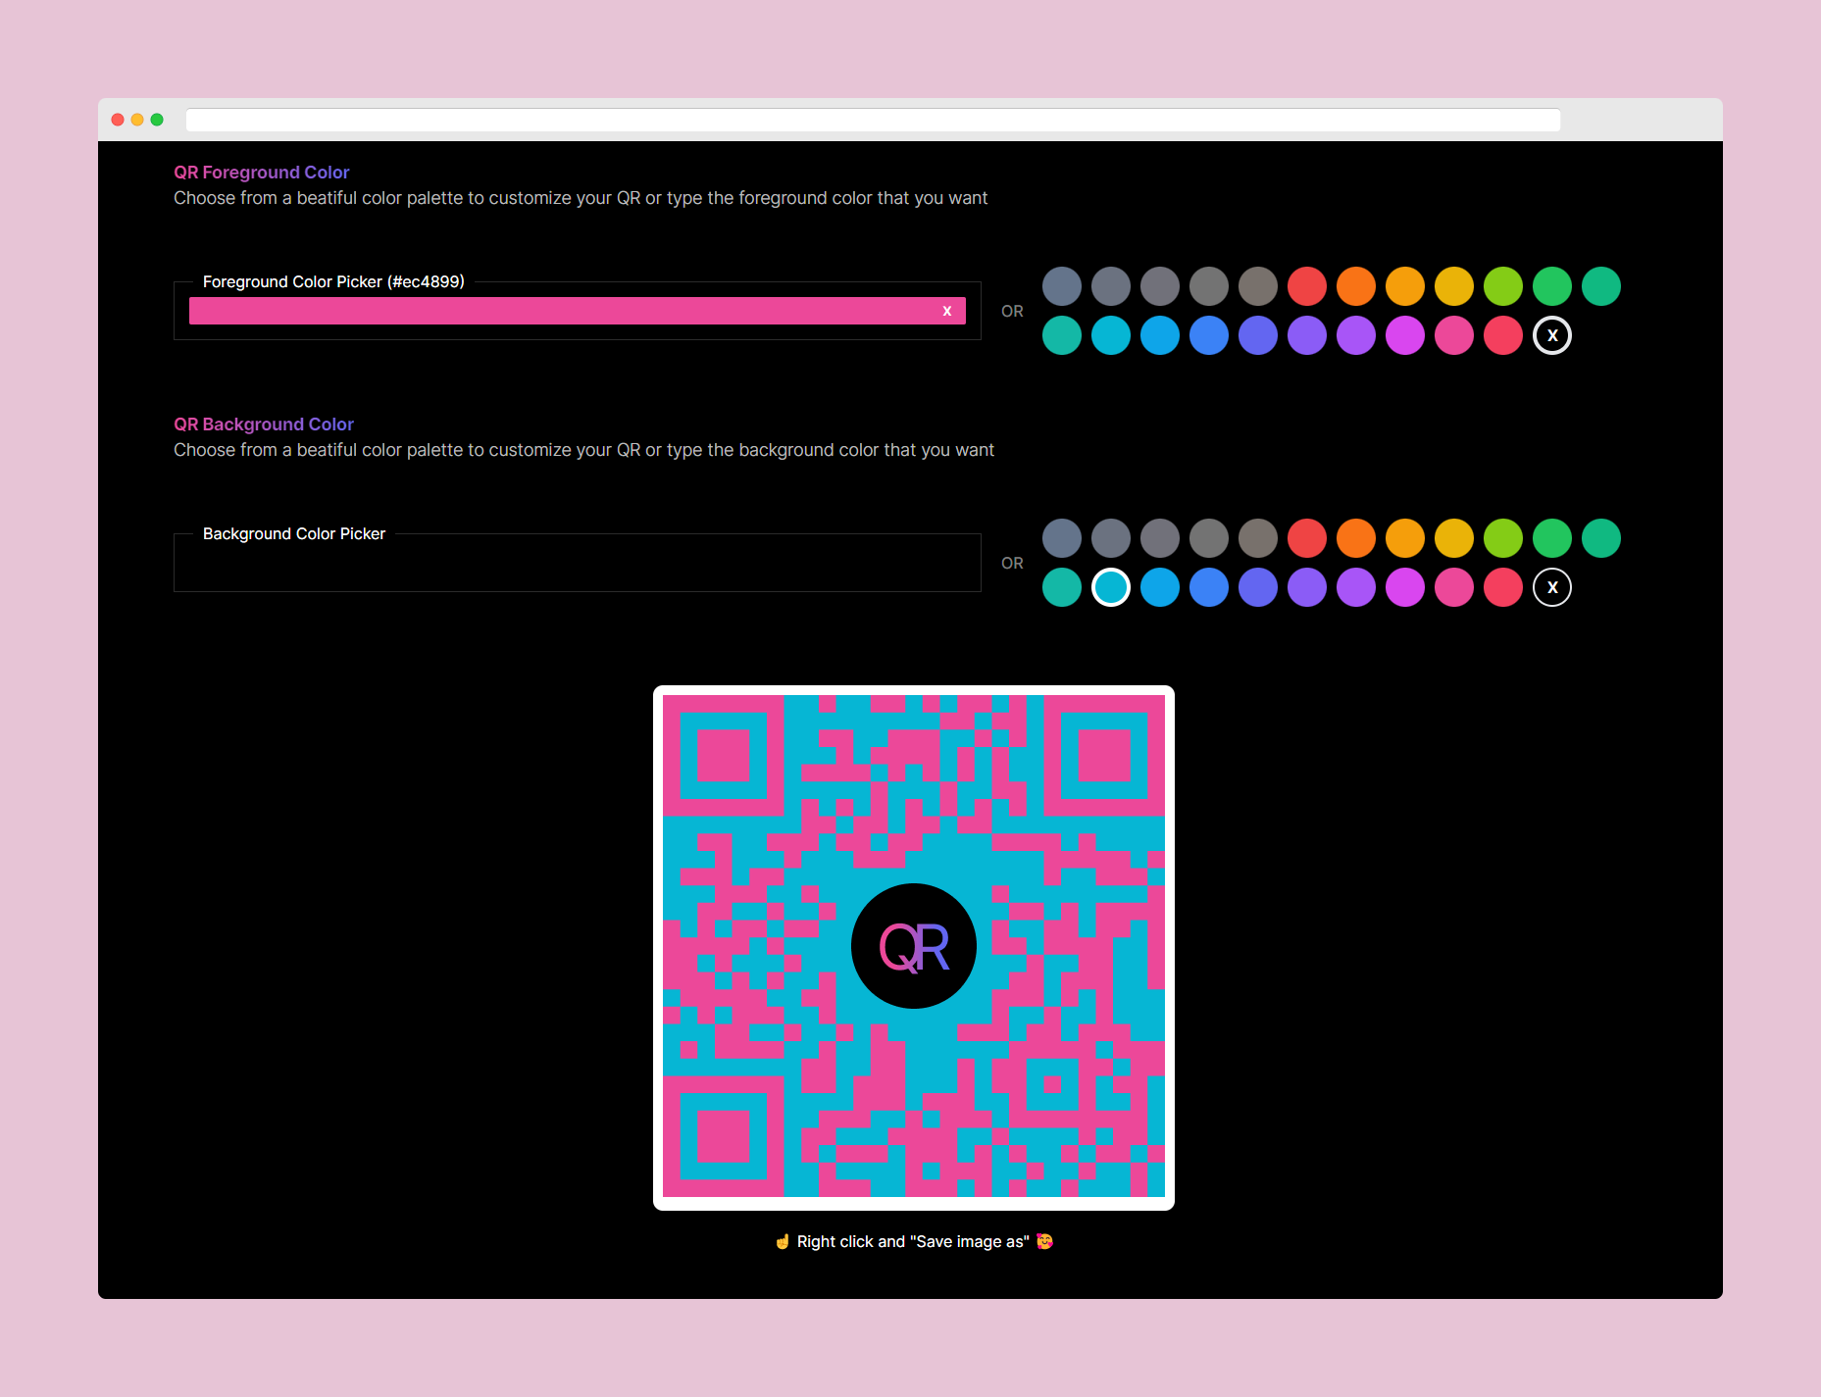Image resolution: width=1821 pixels, height=1397 pixels.
Task: Pick red swatch in foreground palette
Action: click(1307, 286)
